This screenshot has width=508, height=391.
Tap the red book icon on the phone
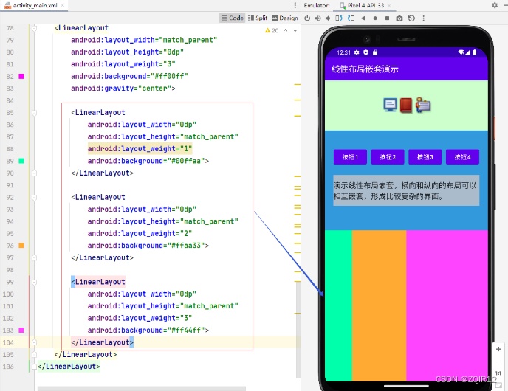pyautogui.click(x=405, y=105)
